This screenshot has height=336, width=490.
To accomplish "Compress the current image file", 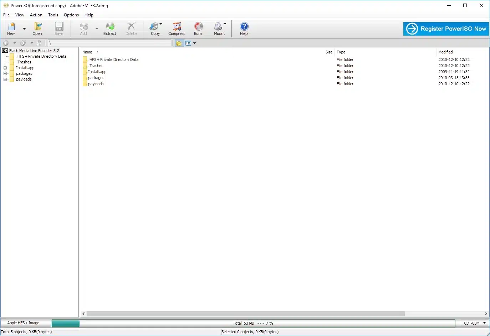I will (177, 29).
